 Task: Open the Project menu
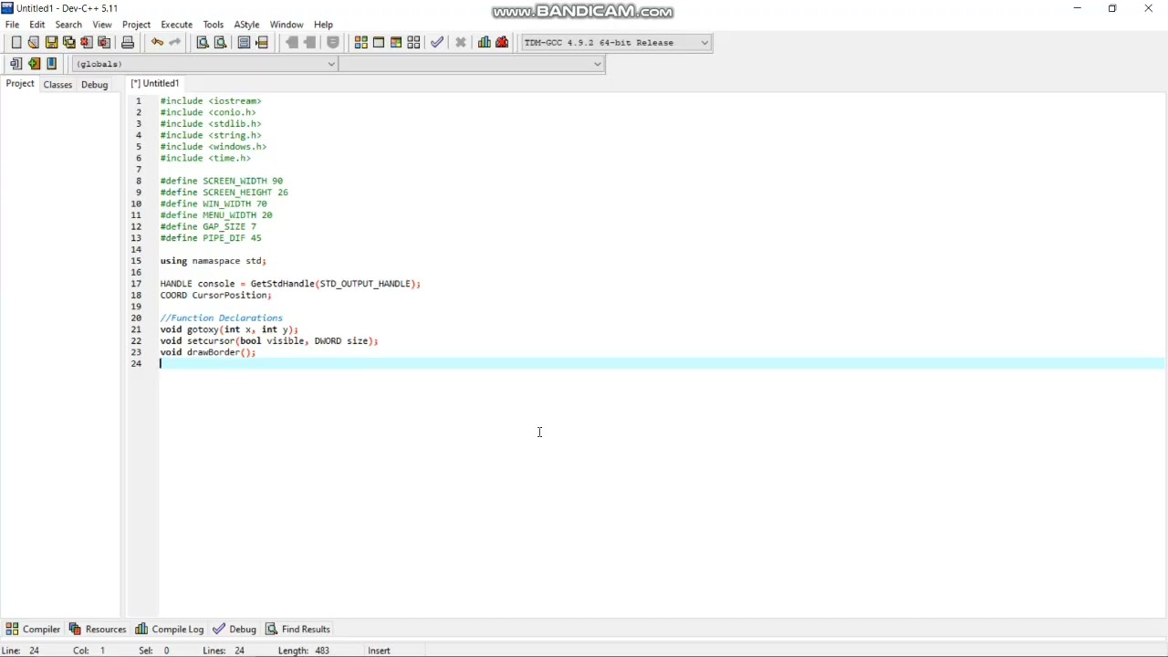(x=136, y=25)
